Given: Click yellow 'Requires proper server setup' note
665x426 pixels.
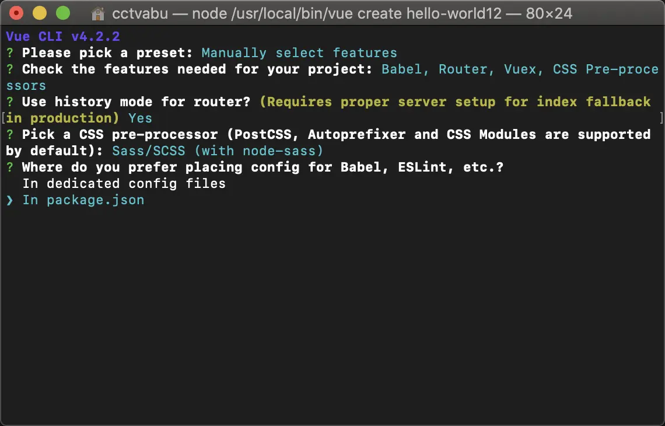Looking at the screenshot, I should pos(328,110).
